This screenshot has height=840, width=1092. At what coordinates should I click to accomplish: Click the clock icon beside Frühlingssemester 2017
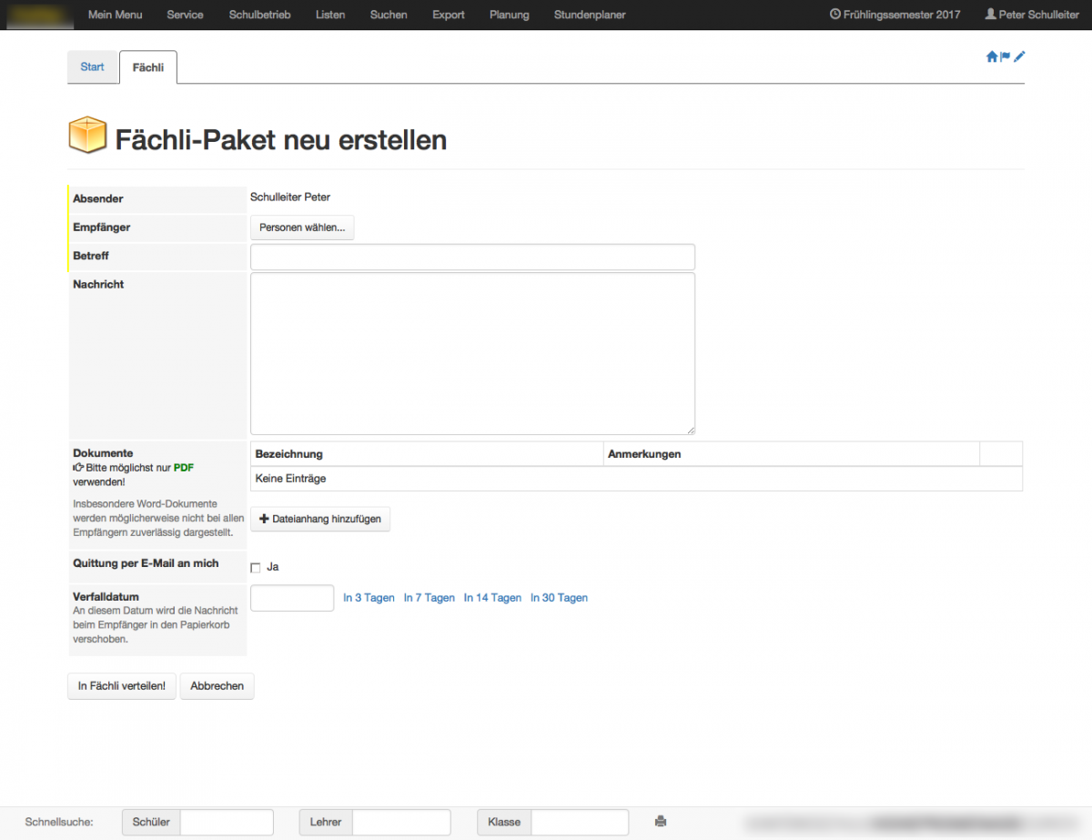click(835, 15)
